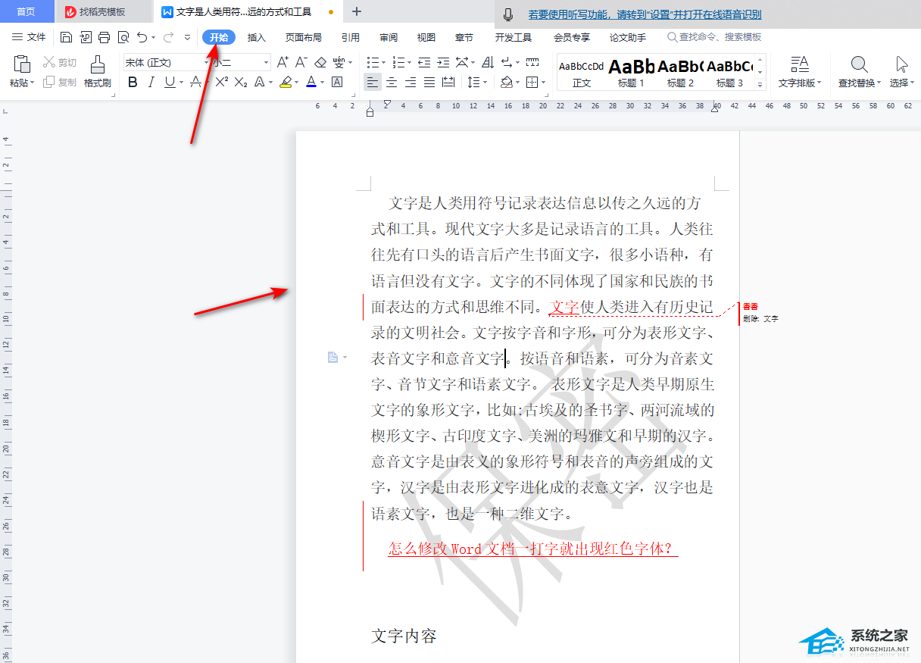Click the voice recognition settings link

pyautogui.click(x=645, y=14)
